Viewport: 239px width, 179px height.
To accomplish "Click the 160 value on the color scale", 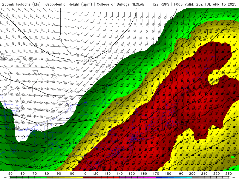I will pyautogui.click(x=144, y=174).
